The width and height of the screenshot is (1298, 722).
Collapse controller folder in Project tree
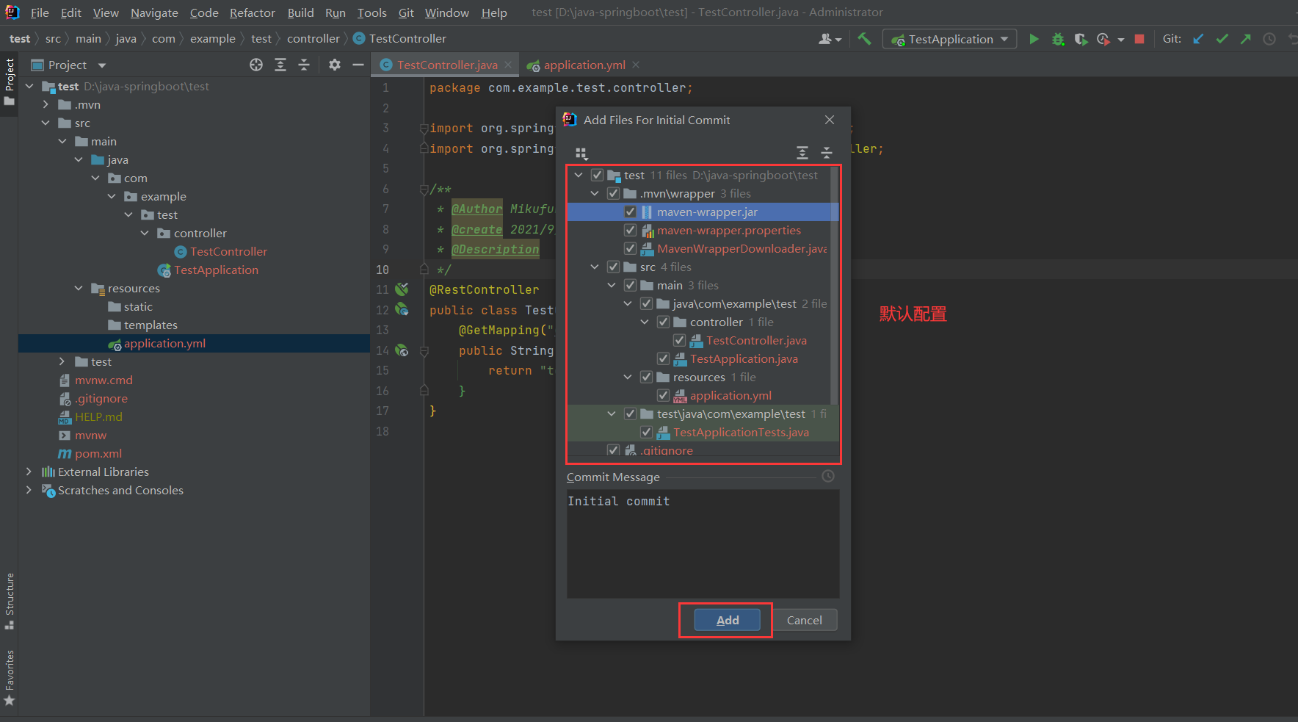point(145,233)
